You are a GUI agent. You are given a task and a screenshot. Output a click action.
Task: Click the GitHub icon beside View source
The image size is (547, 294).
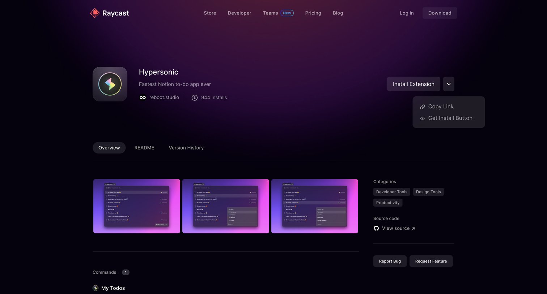tap(376, 228)
